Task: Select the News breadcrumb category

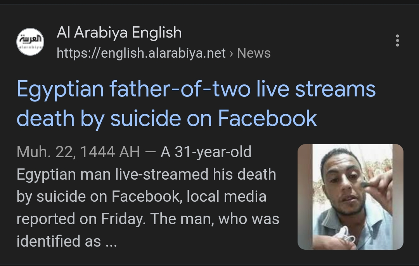Action: pos(255,54)
